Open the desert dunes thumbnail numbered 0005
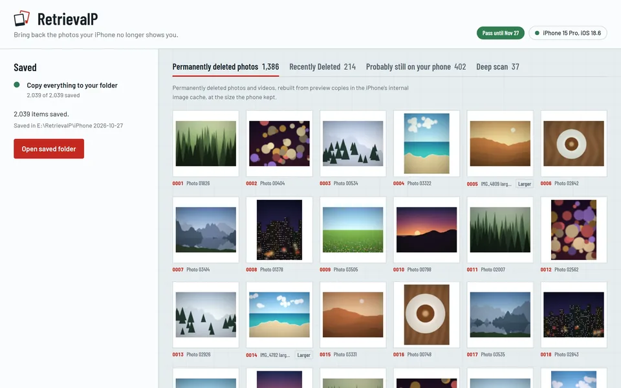The image size is (621, 388). (x=500, y=144)
